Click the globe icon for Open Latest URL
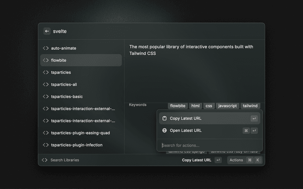303x189 pixels. 164,130
